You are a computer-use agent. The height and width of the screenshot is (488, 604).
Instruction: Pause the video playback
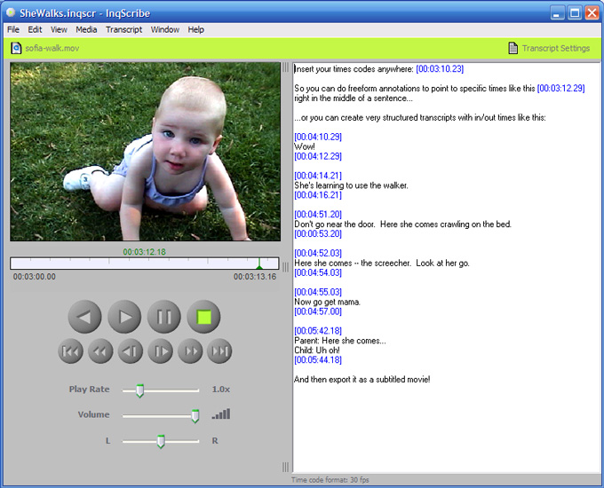point(164,317)
